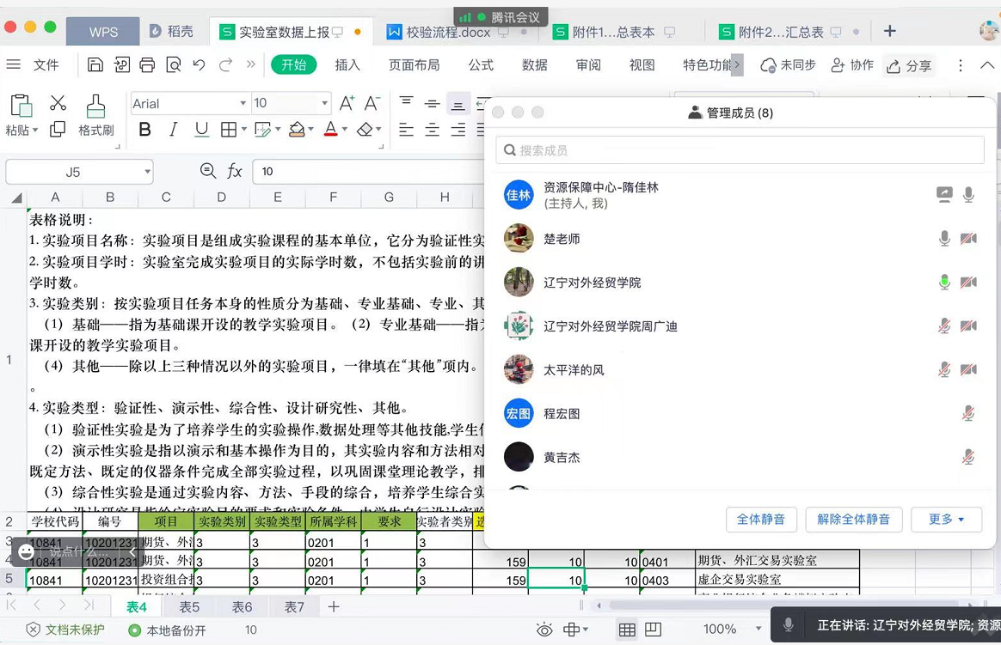Click the Paste clipboard icon
1001x645 pixels.
click(x=21, y=106)
